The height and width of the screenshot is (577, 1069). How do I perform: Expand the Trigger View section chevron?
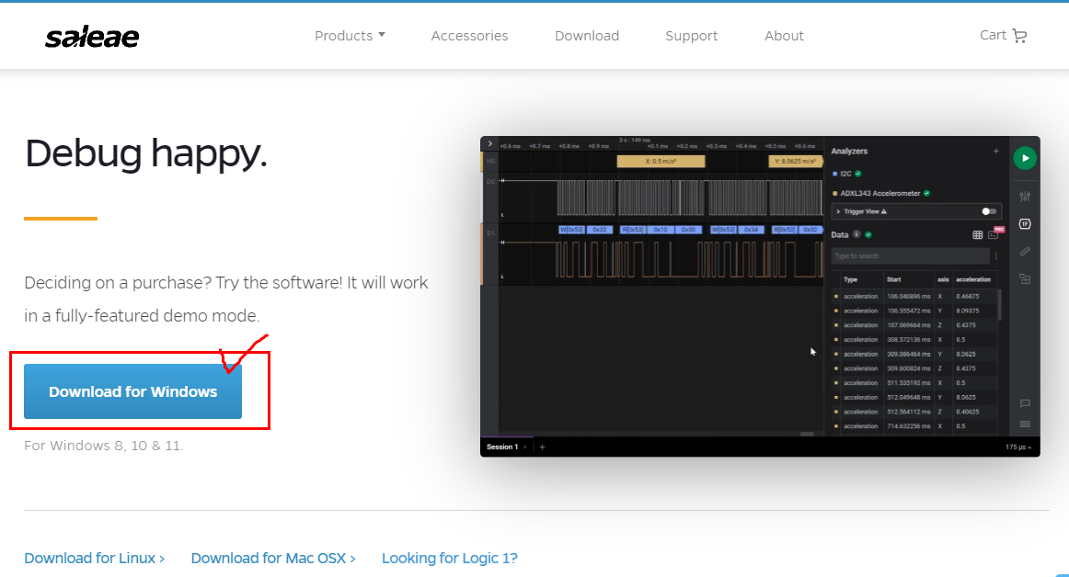pos(838,212)
